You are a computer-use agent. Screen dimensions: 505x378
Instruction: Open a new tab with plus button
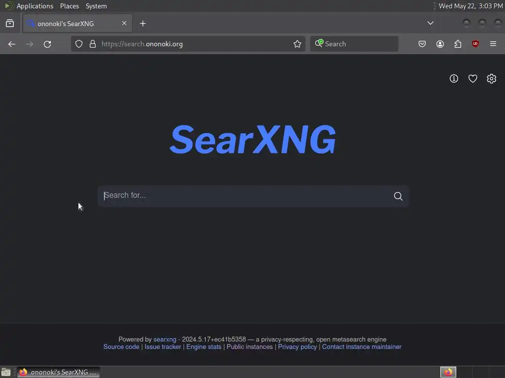(143, 24)
